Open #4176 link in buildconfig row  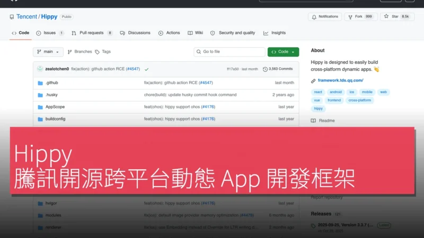(x=208, y=119)
